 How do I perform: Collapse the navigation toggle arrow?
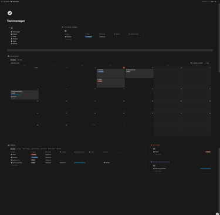[9, 28]
